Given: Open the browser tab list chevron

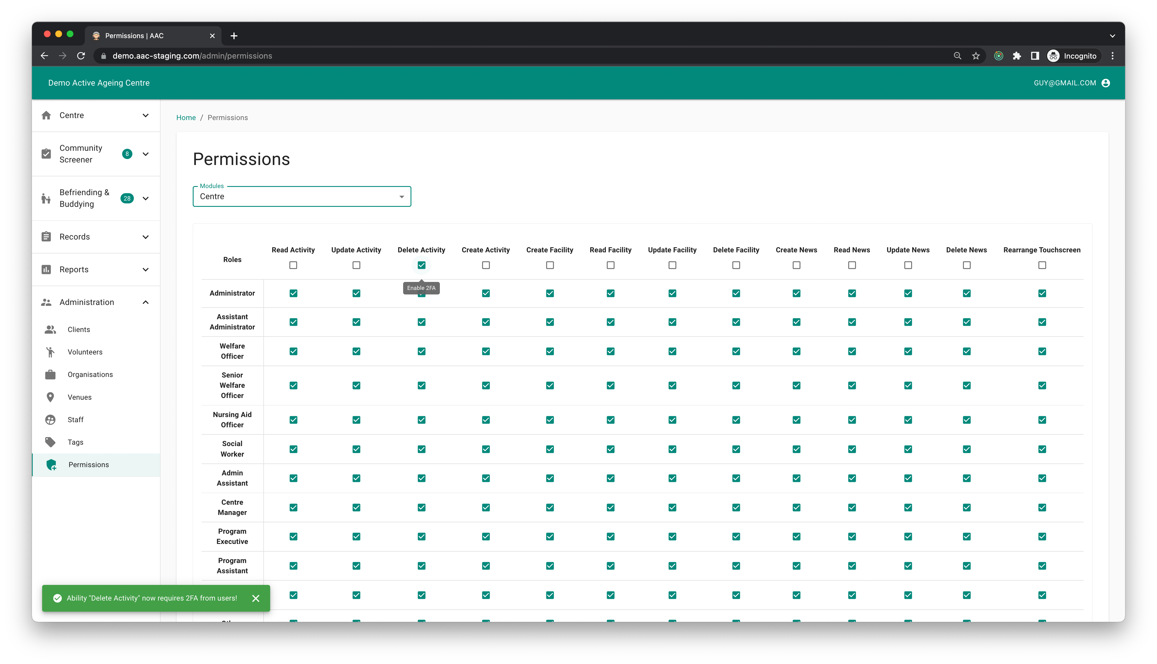Looking at the screenshot, I should tap(1112, 36).
